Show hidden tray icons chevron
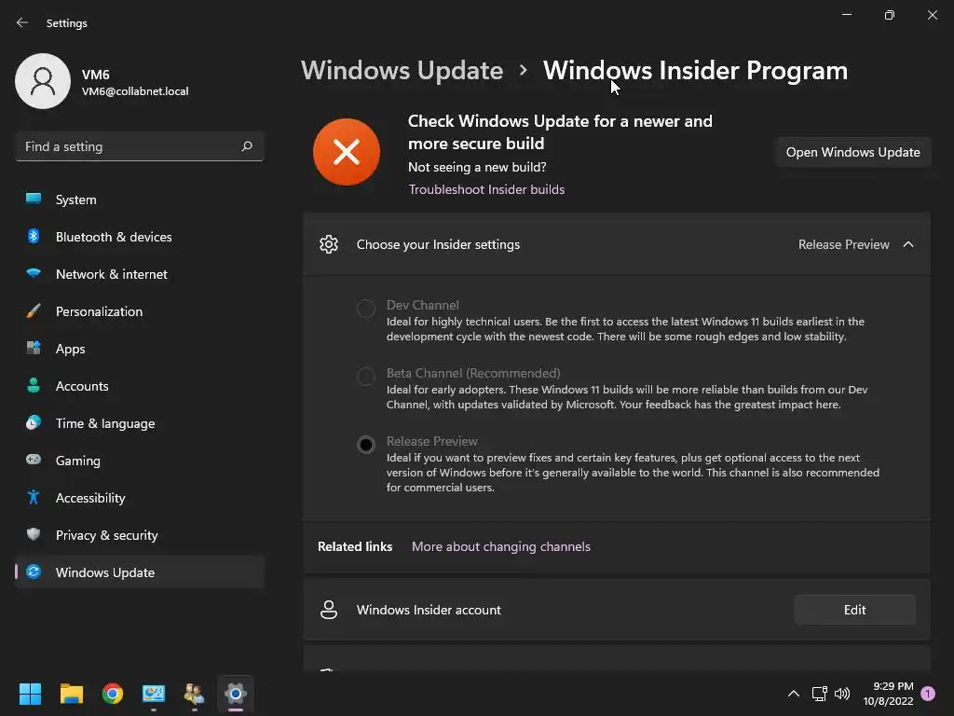 pyautogui.click(x=794, y=694)
